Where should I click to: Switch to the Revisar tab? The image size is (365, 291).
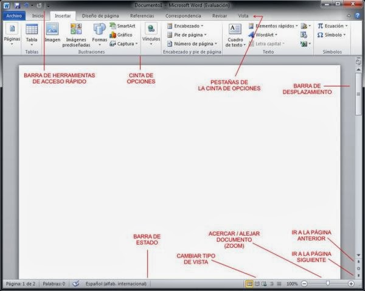pyautogui.click(x=220, y=16)
